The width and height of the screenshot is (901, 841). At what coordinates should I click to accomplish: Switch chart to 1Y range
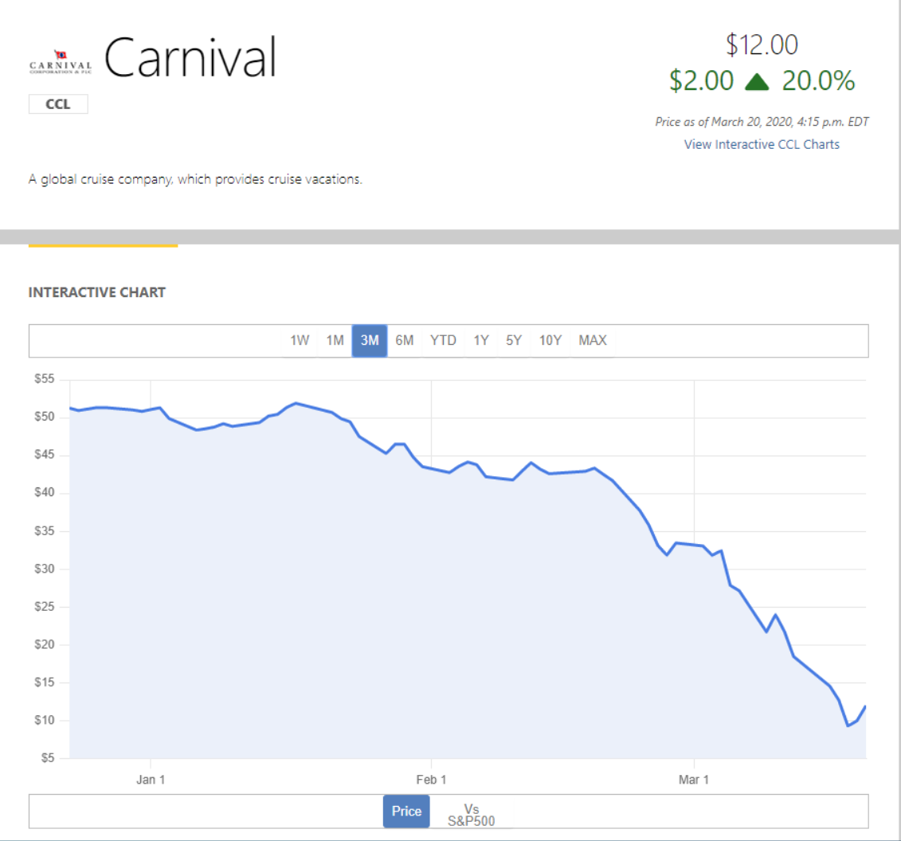[x=481, y=341]
